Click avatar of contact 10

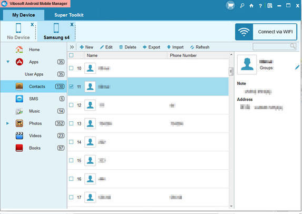pos(90,68)
